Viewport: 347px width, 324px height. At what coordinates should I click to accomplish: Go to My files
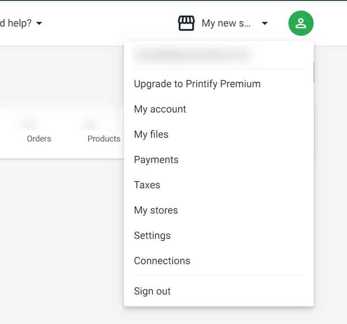coord(151,134)
